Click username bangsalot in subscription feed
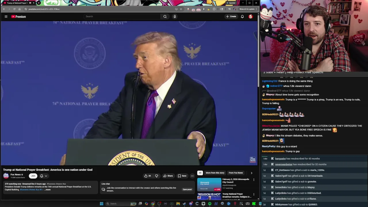The image size is (368, 207). pos(280,159)
